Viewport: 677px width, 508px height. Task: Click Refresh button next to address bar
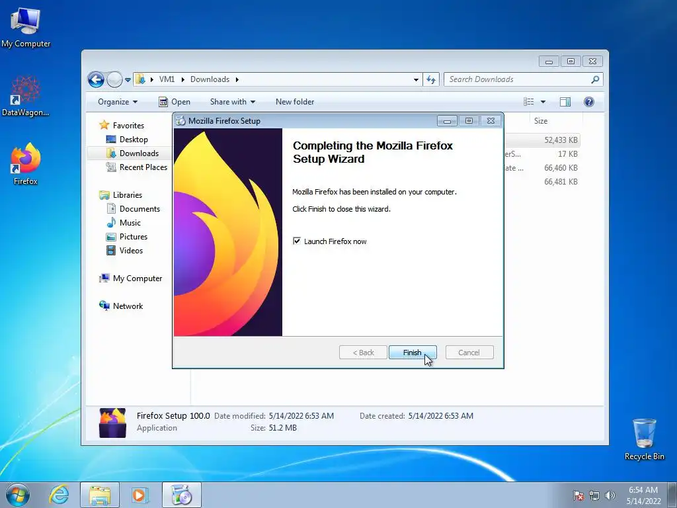[431, 79]
